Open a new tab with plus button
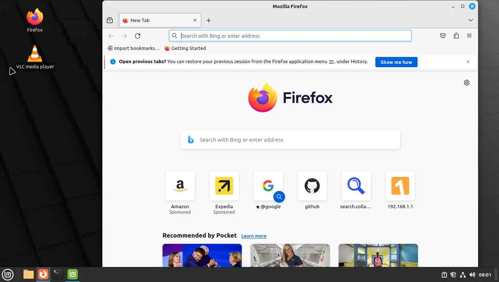The width and height of the screenshot is (499, 282). 208,20
